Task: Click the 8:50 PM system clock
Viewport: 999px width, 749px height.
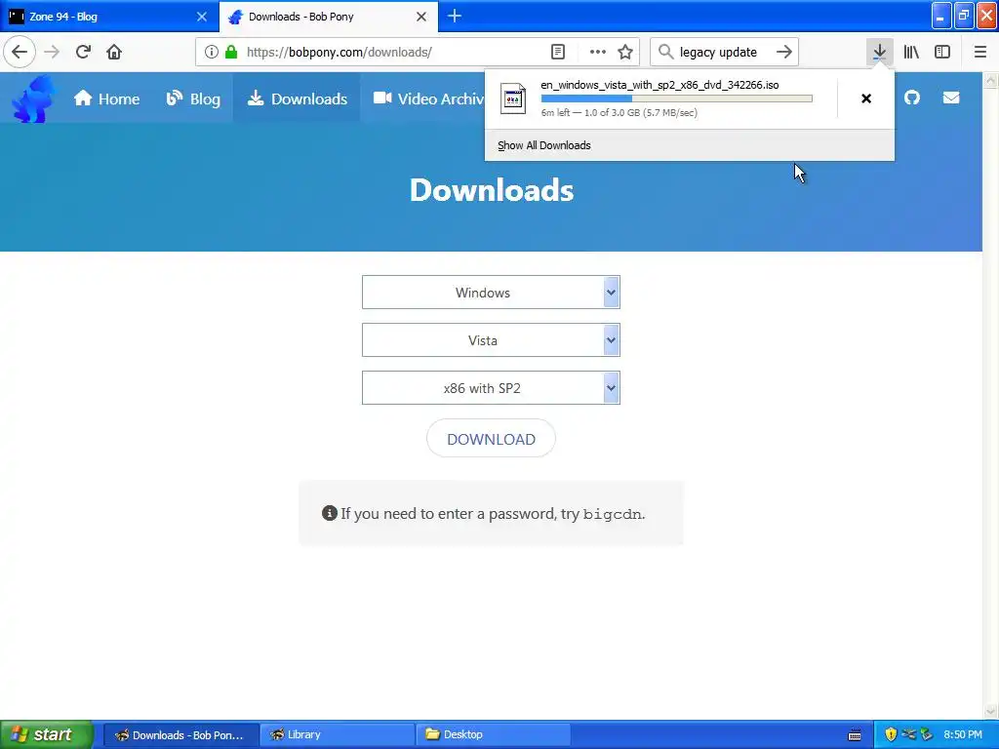Action: click(963, 734)
